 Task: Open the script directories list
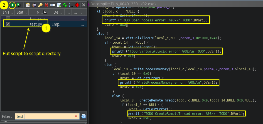[x=71, y=5]
